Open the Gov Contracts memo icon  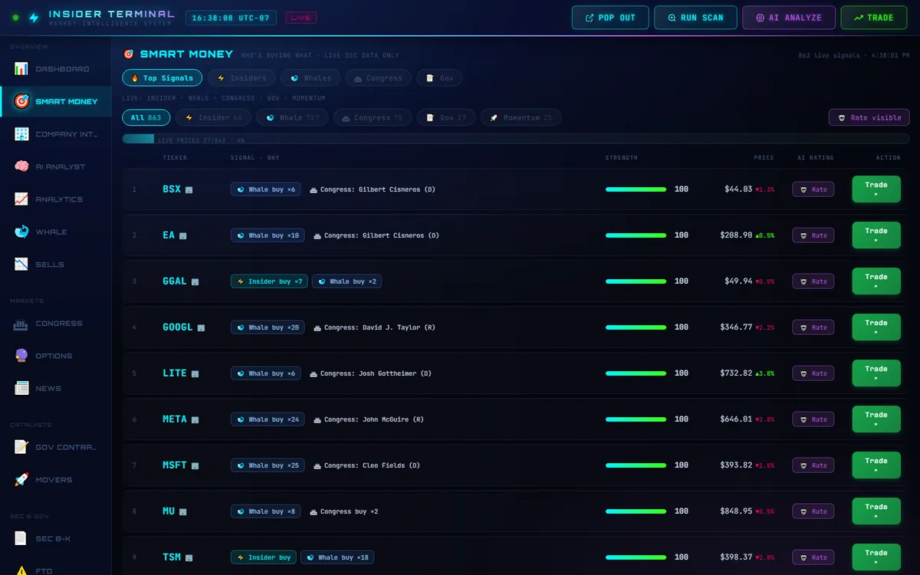pos(21,447)
